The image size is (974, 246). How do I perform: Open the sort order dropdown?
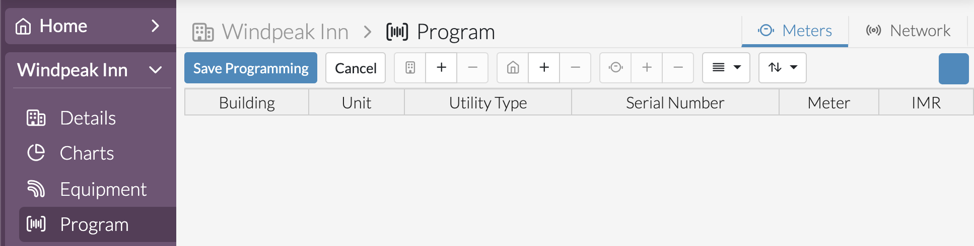pos(783,68)
